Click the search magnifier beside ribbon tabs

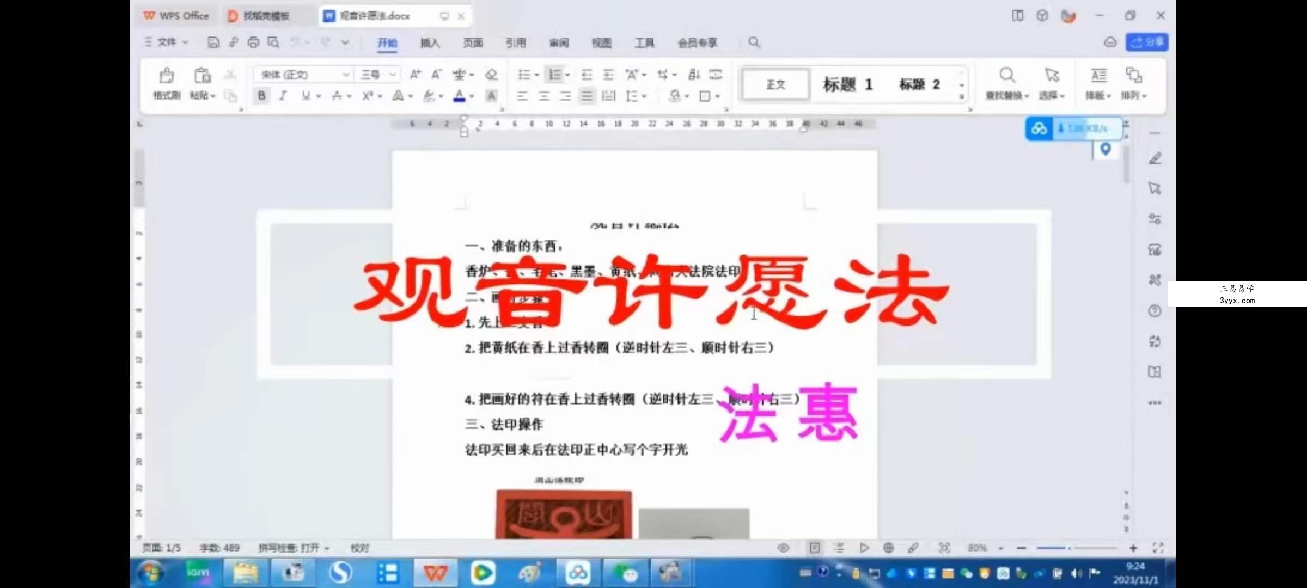tap(754, 42)
